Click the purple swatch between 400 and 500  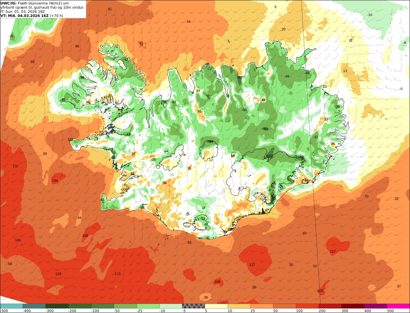coord(376,306)
